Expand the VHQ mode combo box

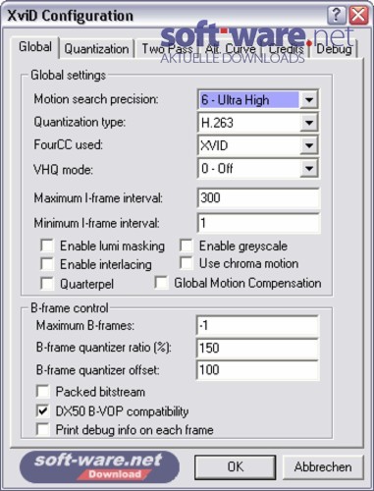click(x=309, y=169)
